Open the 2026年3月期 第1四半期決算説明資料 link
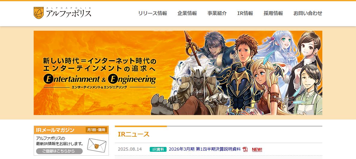Screen dimensions: 356x159 (204, 149)
